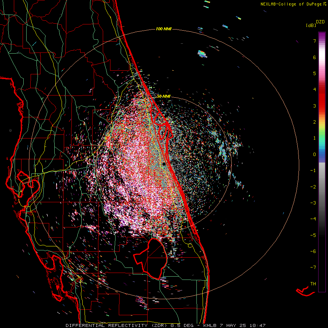Click the -1 value on the scale
The image size is (328, 328).
click(x=313, y=171)
